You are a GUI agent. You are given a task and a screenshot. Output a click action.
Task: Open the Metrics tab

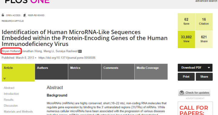[x=85, y=72]
